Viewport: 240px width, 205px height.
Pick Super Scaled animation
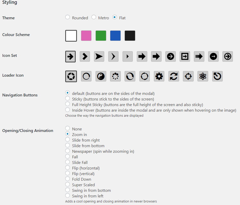68,184
